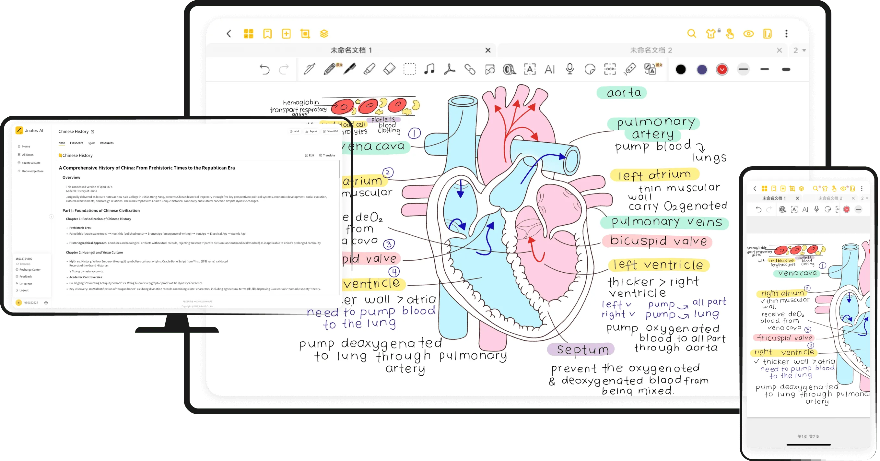Select the microphone recording tool
Screen dimensions: 880x461
tap(569, 69)
